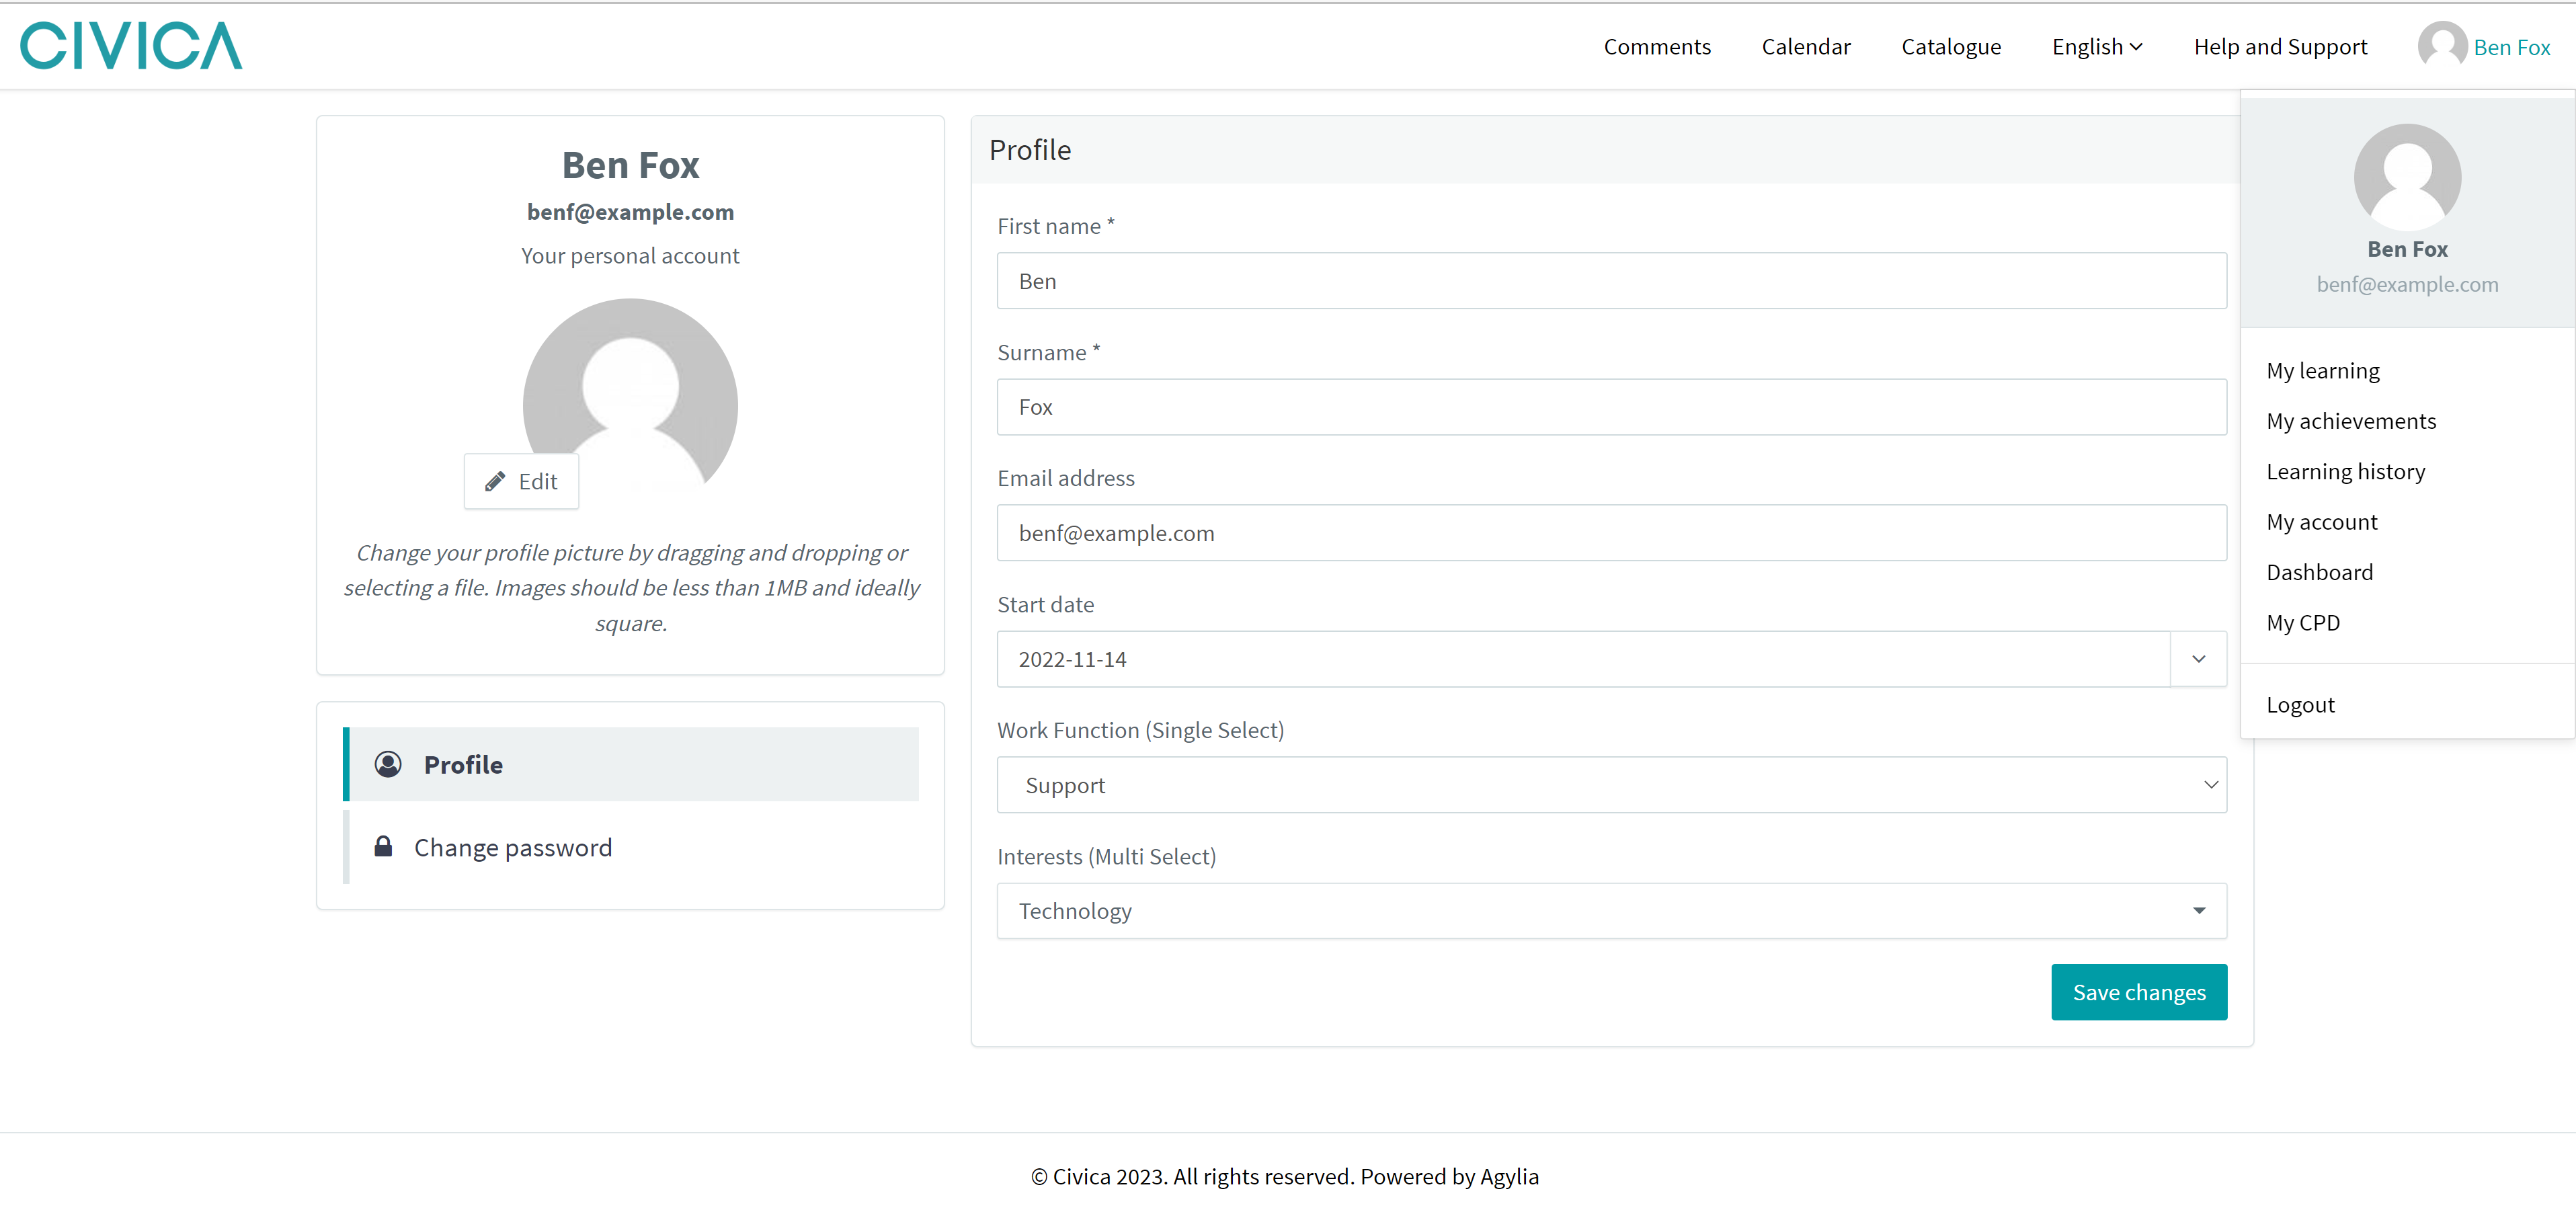The image size is (2576, 1214).
Task: Click the pencil icon on Edit button
Action: pos(495,482)
